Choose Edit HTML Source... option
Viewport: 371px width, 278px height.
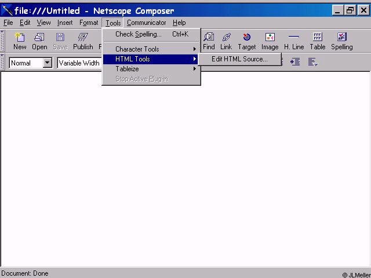239,59
